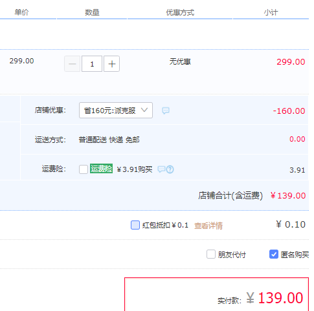This screenshot has height=311, width=314.
Task: Check the 朋友代付 option
Action: (211, 254)
